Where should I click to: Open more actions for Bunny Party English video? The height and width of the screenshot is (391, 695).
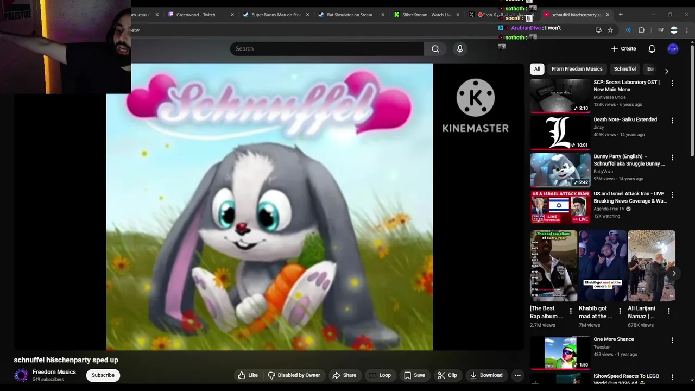click(x=672, y=157)
